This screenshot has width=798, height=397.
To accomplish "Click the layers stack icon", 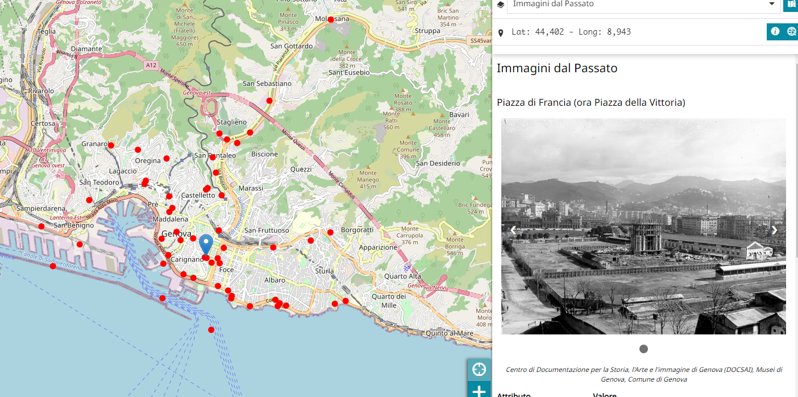I will [500, 5].
